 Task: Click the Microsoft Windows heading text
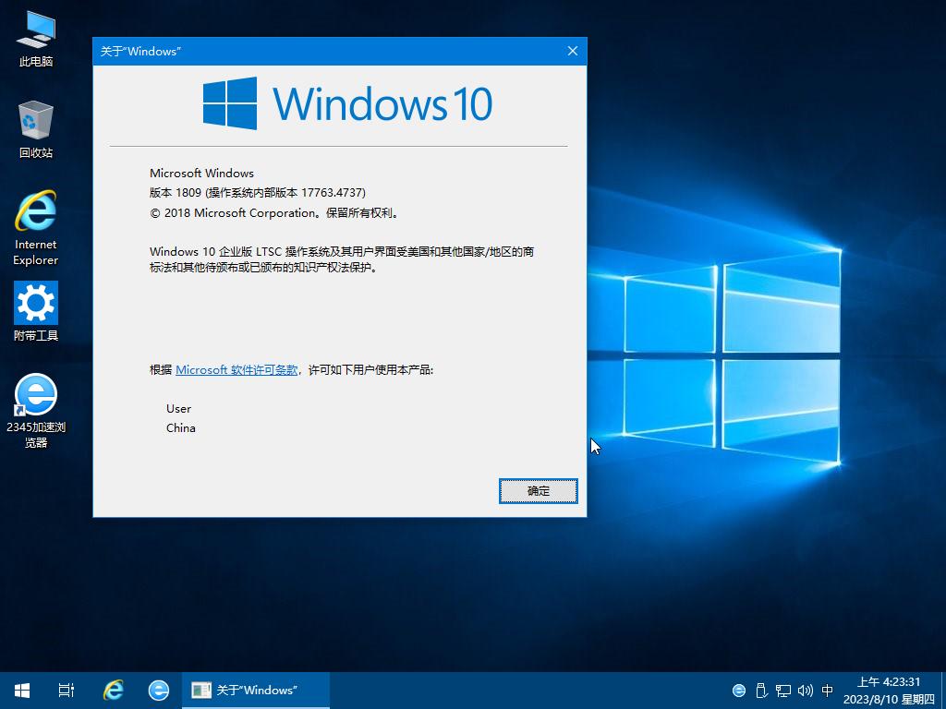201,173
